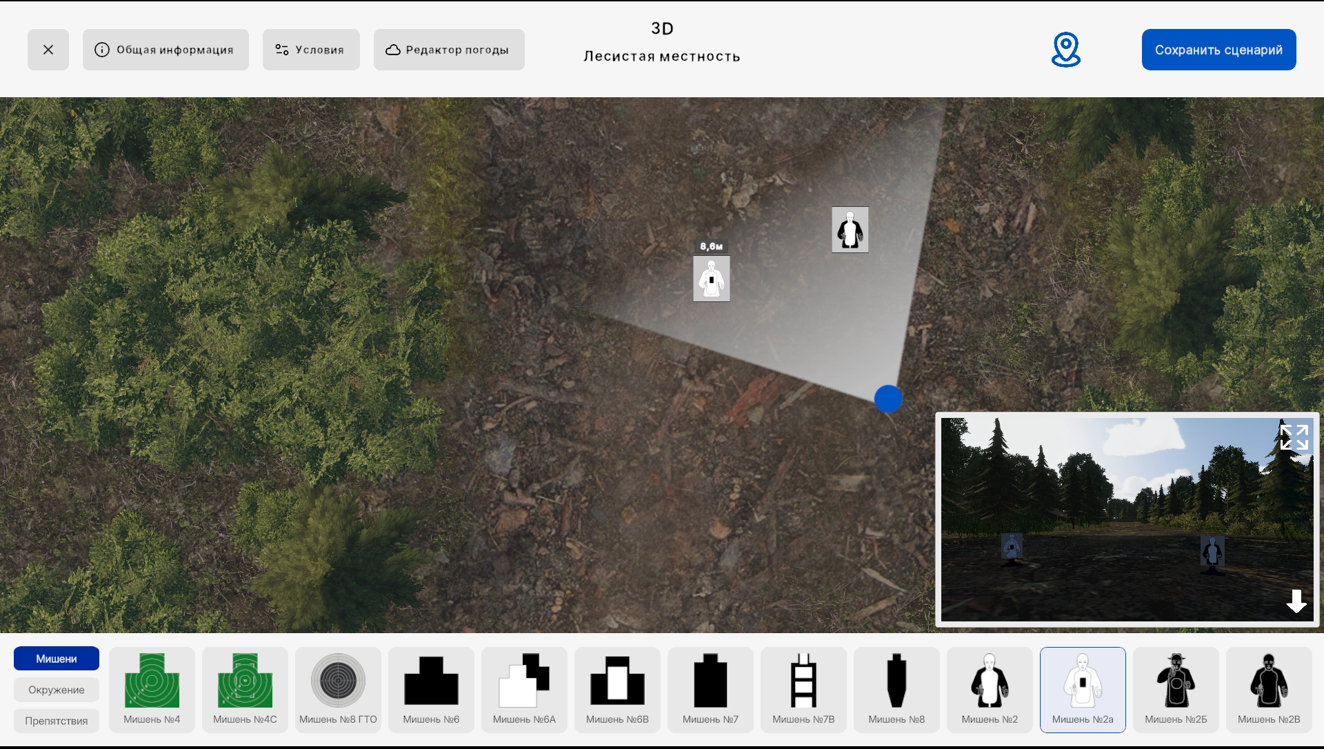Image resolution: width=1324 pixels, height=749 pixels.
Task: Select target Мишень №2а
Action: pos(1083,690)
